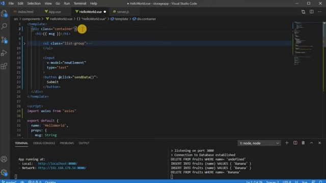This screenshot has height=183, width=326.
Task: Click the unsaved dot on the HelloWorld.vue tab
Action: [105, 12]
